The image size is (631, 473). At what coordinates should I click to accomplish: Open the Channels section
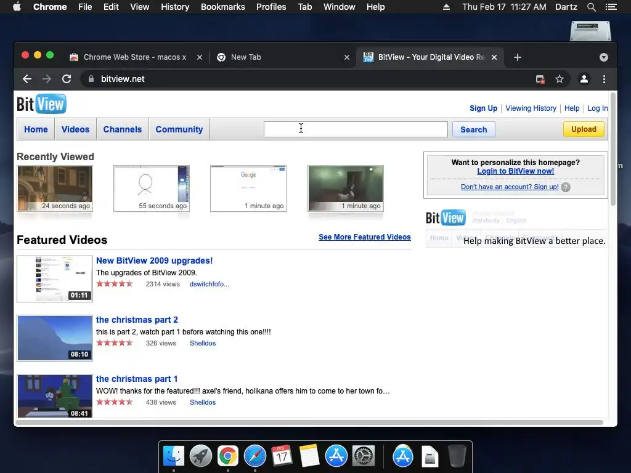click(x=123, y=129)
